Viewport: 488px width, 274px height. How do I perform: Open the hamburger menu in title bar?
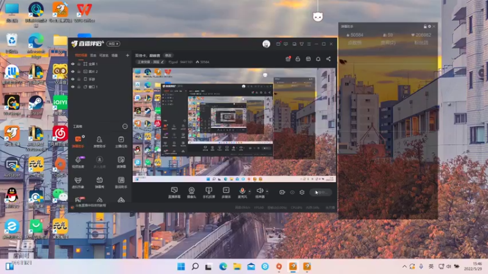pos(309,44)
